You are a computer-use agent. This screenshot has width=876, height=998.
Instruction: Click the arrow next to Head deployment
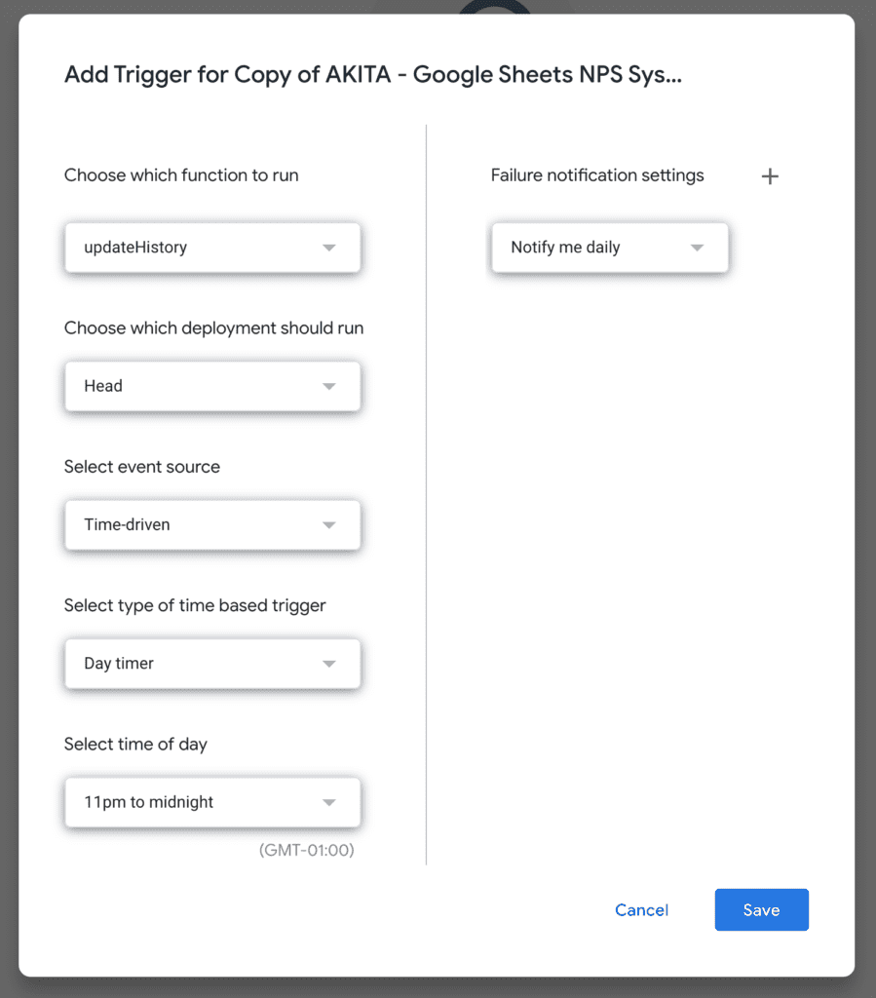click(x=329, y=386)
